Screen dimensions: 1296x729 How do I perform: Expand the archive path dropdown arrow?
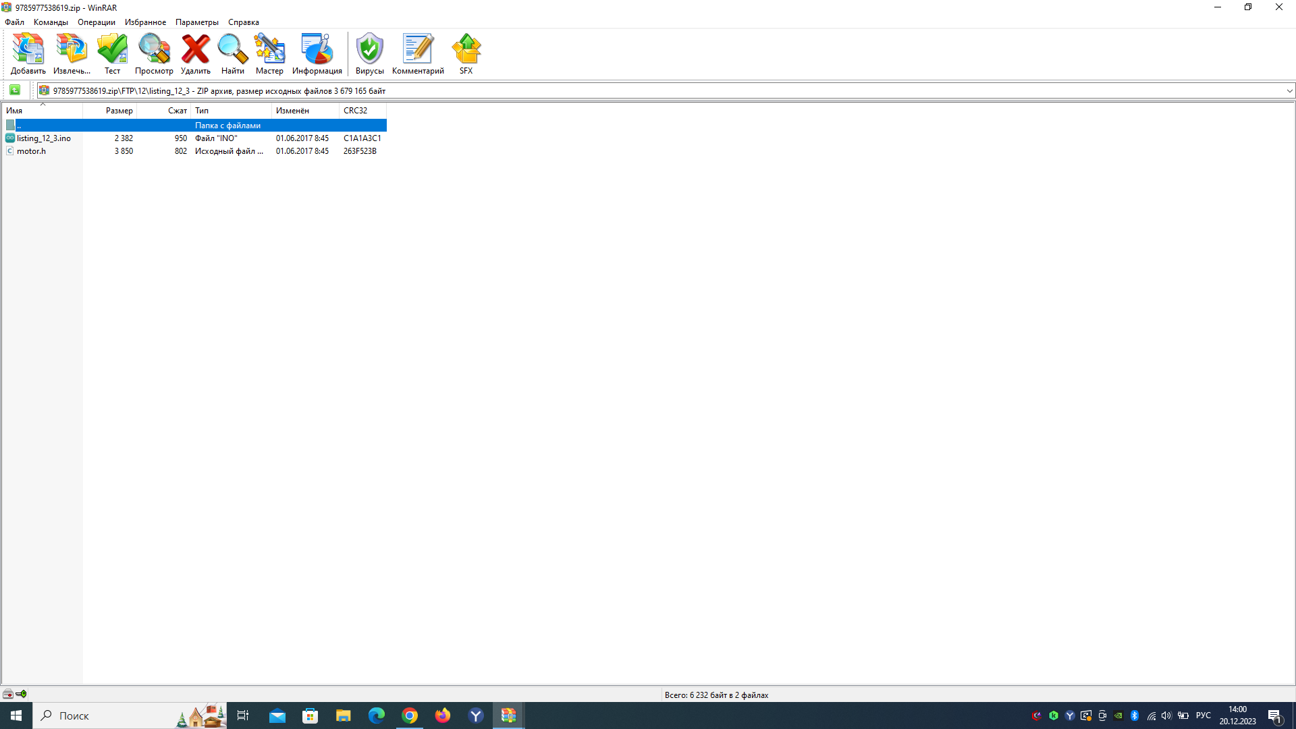pos(1289,90)
